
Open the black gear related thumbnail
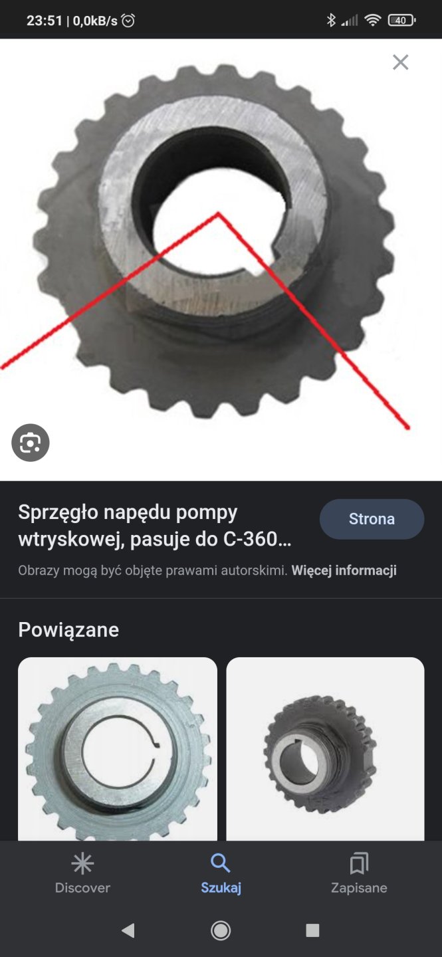click(x=325, y=749)
